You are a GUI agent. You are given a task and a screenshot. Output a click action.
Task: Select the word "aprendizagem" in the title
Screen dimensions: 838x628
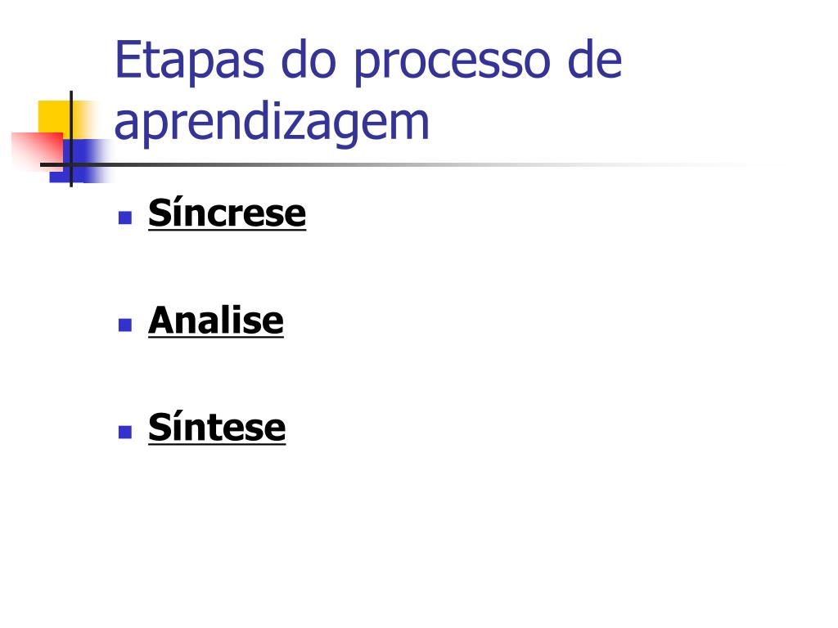click(x=272, y=123)
